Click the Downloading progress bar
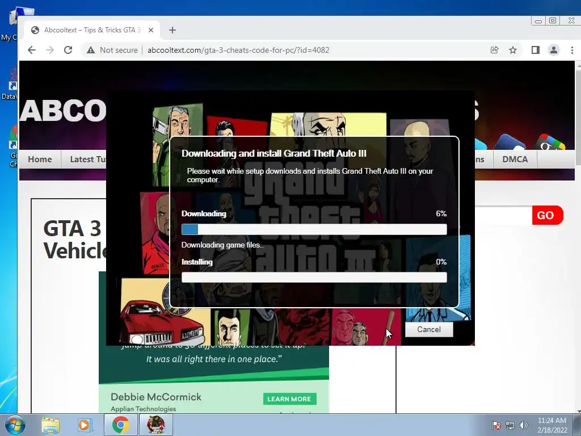Screen dimensions: 581x436 point(314,229)
